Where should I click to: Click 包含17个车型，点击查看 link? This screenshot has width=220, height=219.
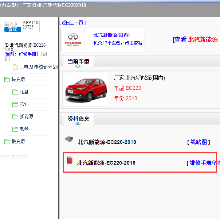[x=118, y=43]
